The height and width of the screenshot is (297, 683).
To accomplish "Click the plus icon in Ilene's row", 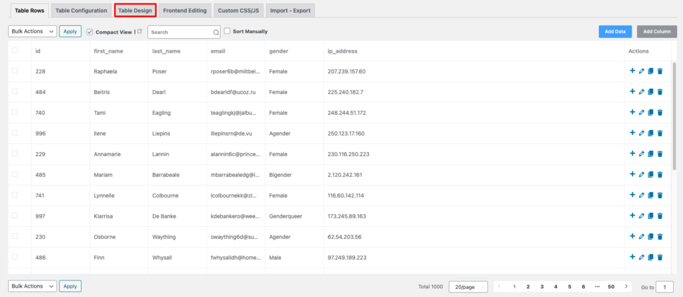I will 632,133.
